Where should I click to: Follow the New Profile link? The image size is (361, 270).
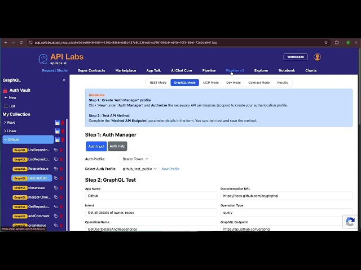click(x=170, y=169)
